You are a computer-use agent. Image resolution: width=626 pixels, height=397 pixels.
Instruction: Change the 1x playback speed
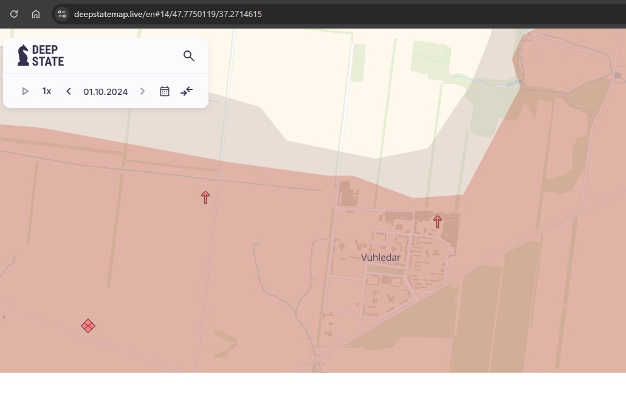[x=47, y=91]
